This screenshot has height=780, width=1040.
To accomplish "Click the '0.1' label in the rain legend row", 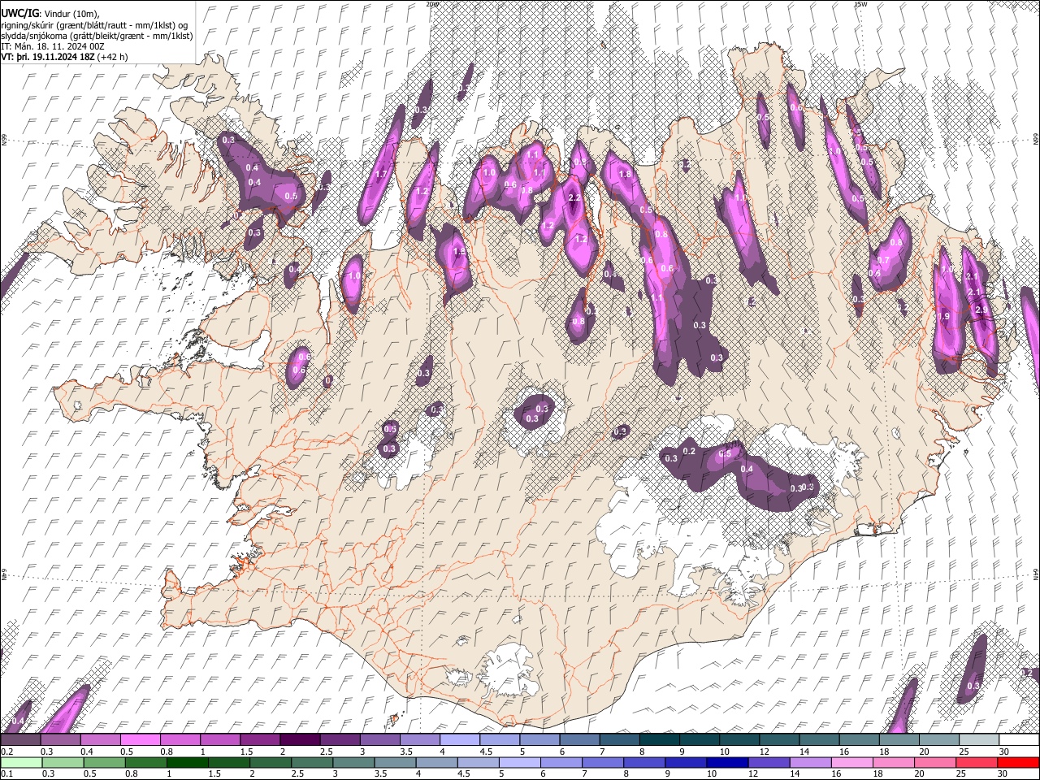I will pos(6,774).
